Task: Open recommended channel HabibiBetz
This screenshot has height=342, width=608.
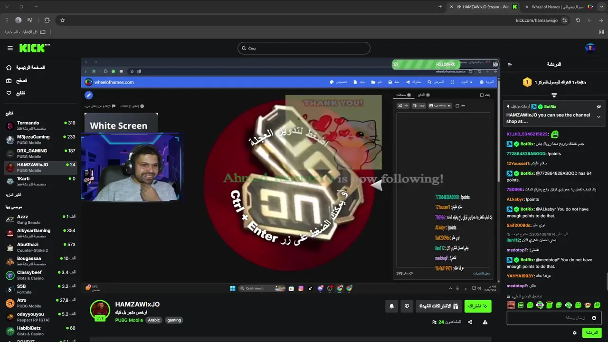Action: point(40,331)
